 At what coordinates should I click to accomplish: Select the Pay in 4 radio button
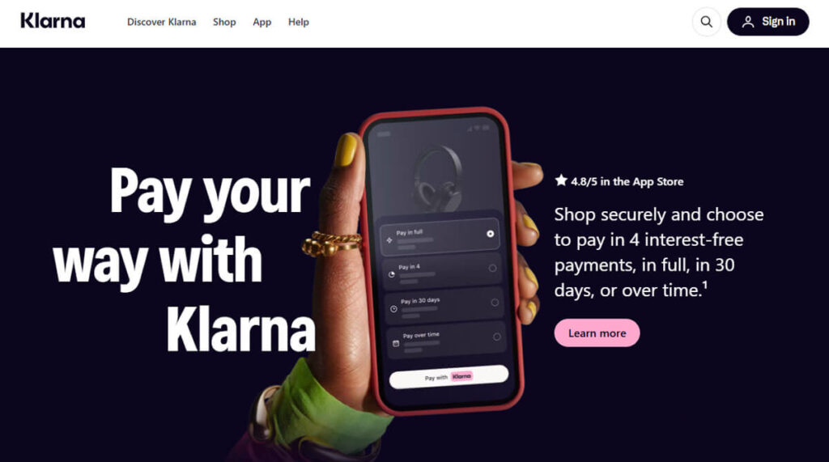tap(492, 268)
